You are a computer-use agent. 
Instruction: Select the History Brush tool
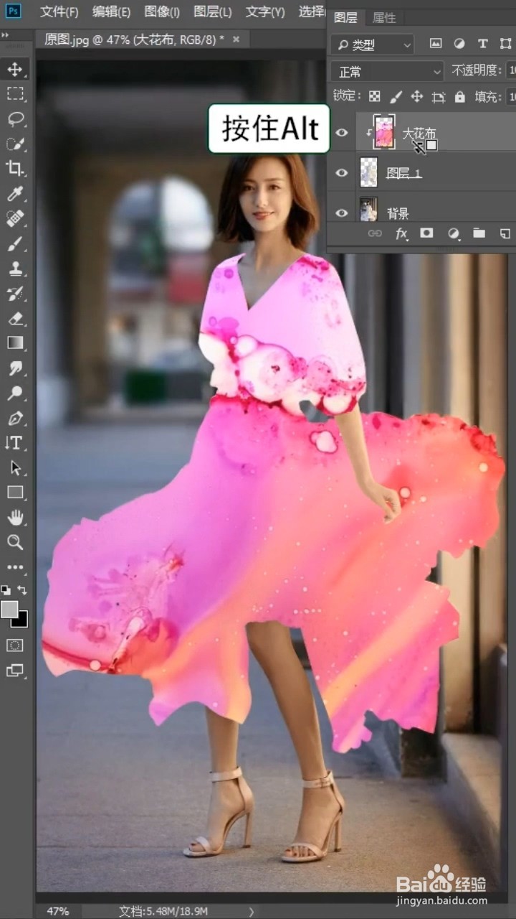pos(15,293)
